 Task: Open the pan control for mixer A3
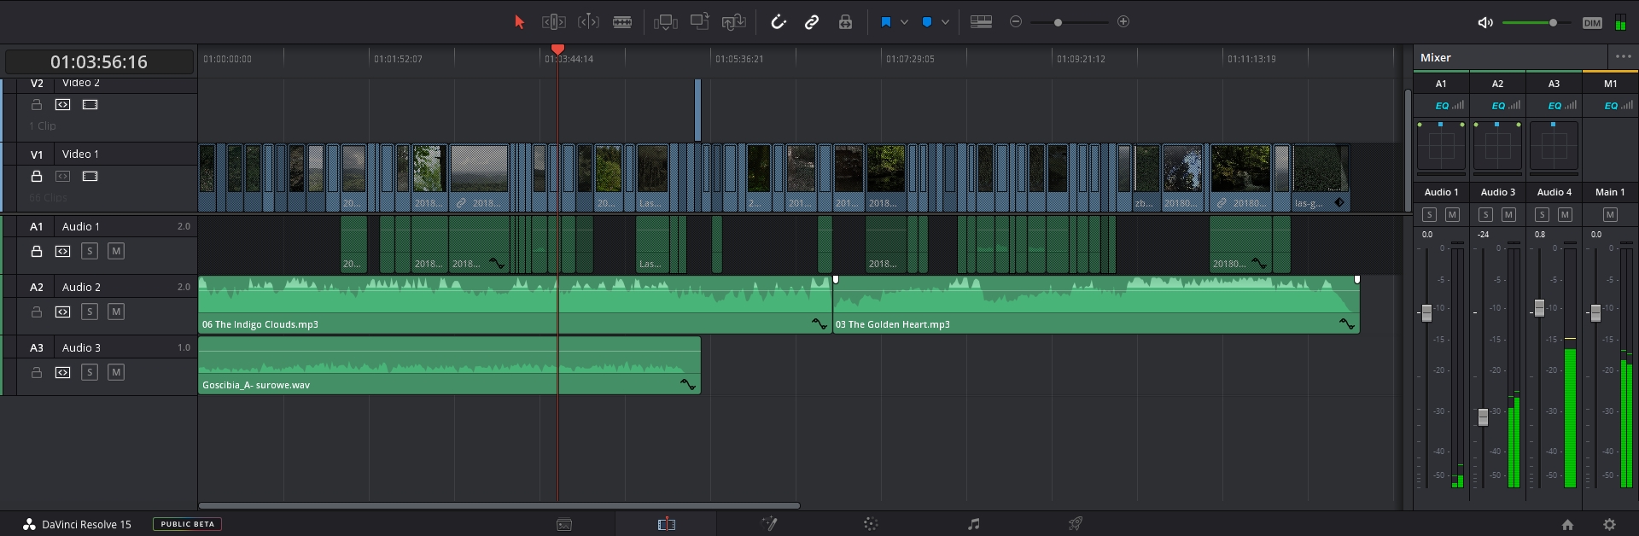(x=1554, y=146)
